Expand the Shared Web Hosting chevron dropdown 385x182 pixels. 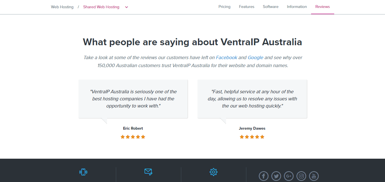(126, 7)
